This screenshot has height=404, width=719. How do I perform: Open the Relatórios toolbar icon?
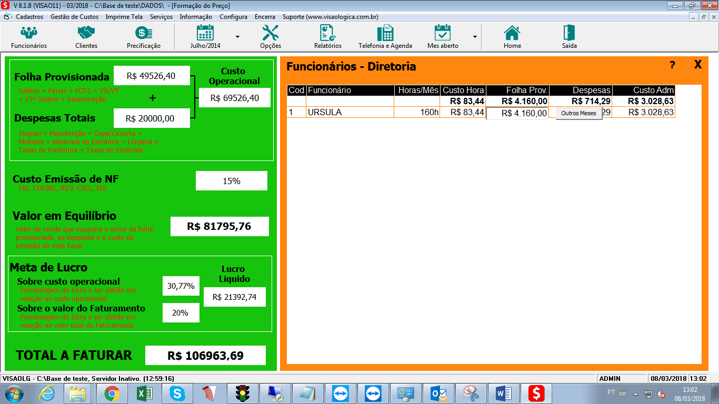328,33
